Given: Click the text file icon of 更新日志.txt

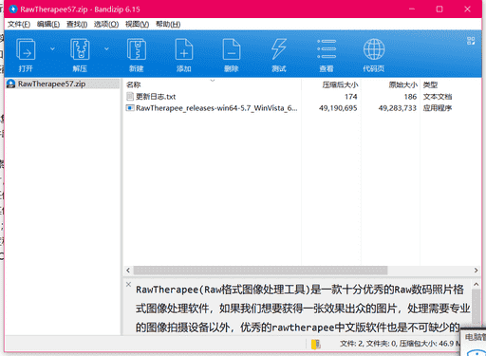Looking at the screenshot, I should point(130,96).
